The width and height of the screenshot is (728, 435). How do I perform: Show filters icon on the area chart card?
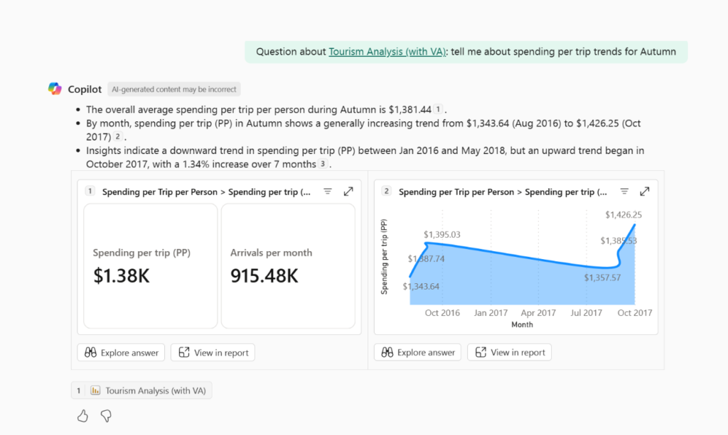click(x=624, y=192)
